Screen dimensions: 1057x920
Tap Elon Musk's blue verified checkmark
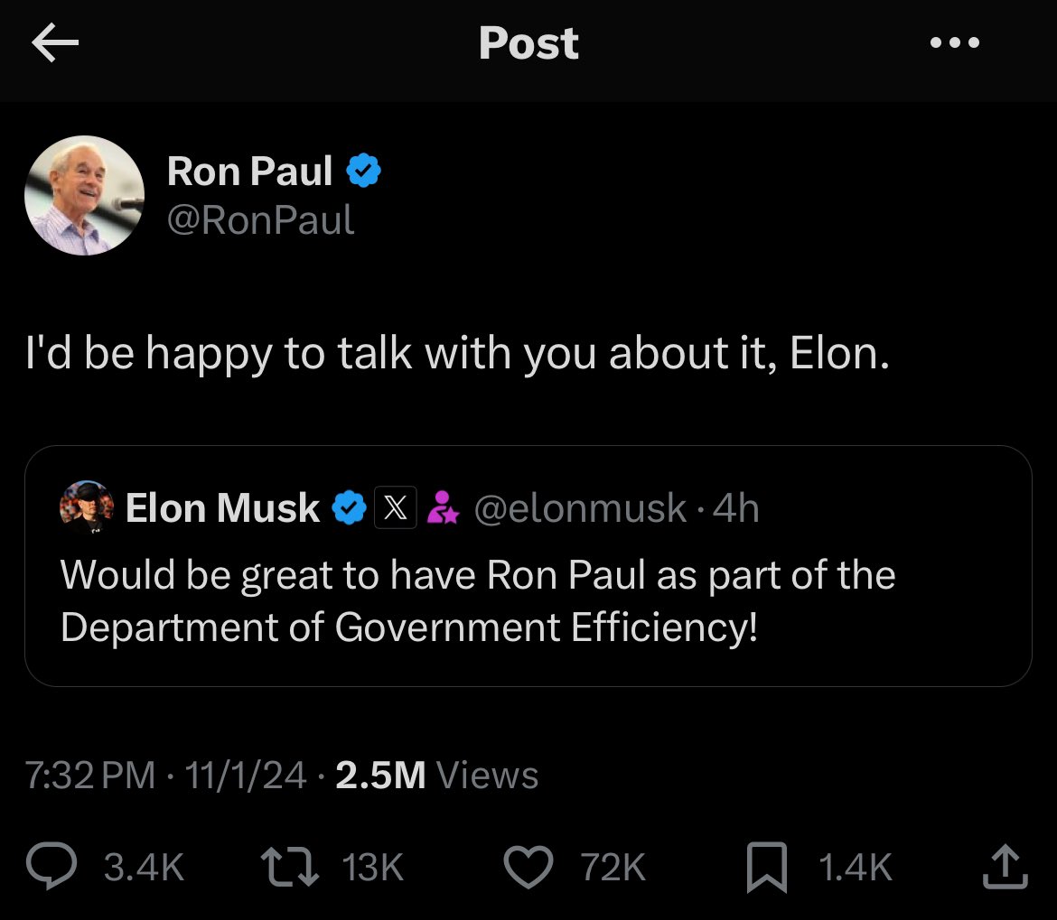click(x=349, y=508)
